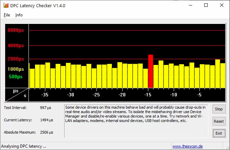Click the 2000µs scale label
The image size is (230, 150).
coord(16,59)
